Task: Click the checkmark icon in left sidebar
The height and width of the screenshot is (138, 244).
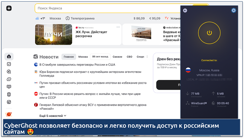Action: pyautogui.click(x=9, y=64)
